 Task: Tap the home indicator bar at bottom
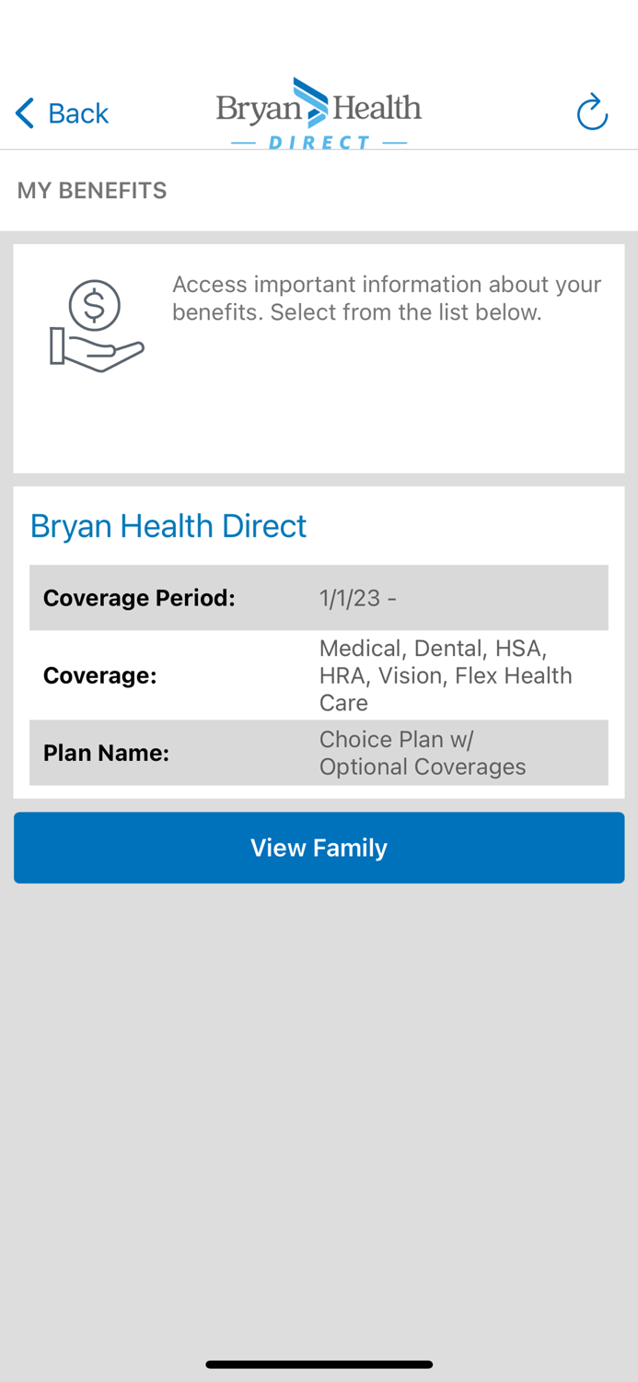click(x=319, y=1364)
